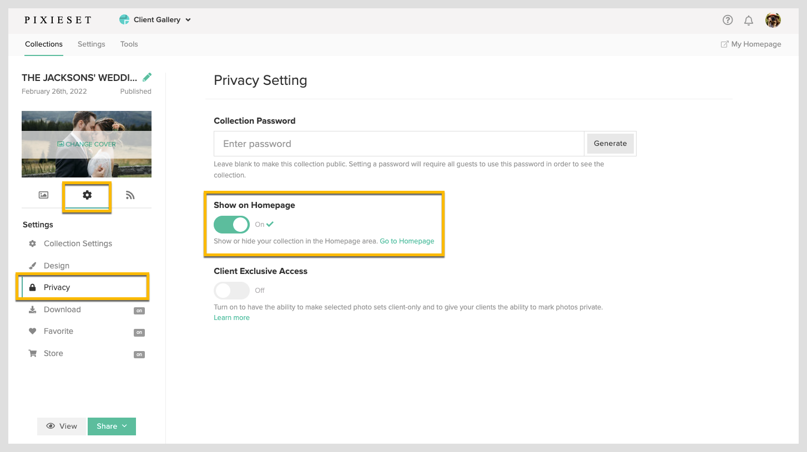Open the Share button dropdown
Image resolution: width=807 pixels, height=452 pixels.
pyautogui.click(x=112, y=426)
